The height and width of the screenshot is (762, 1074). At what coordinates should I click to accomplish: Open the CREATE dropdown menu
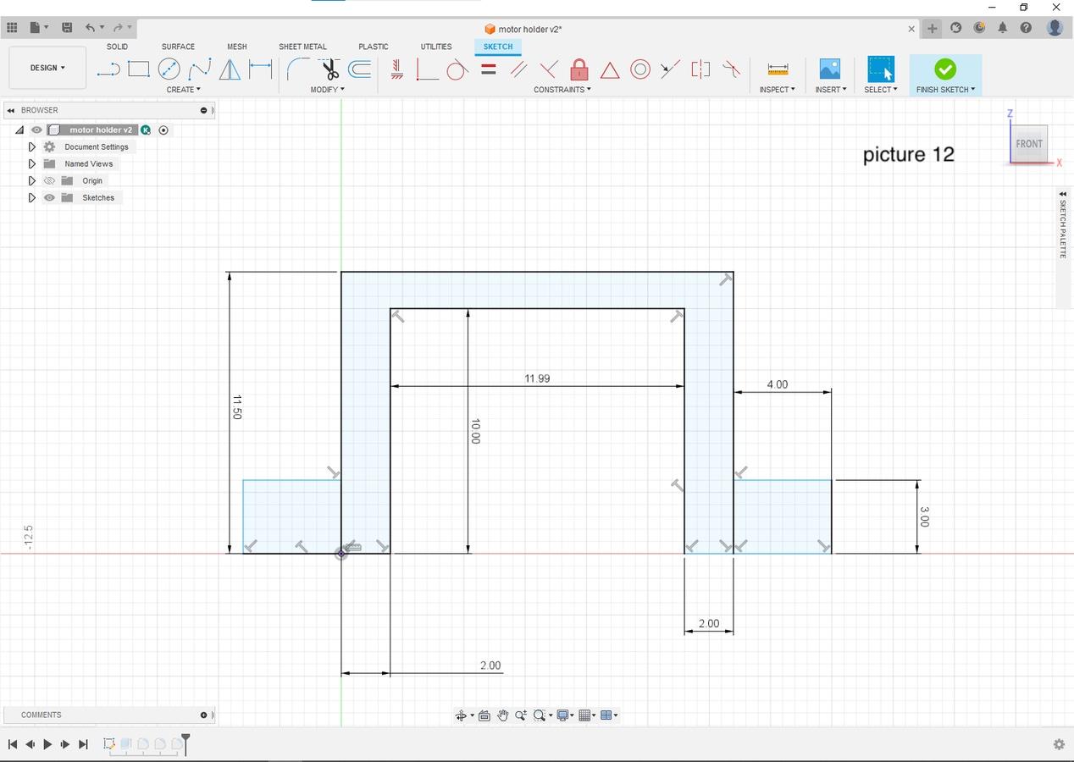pos(183,89)
